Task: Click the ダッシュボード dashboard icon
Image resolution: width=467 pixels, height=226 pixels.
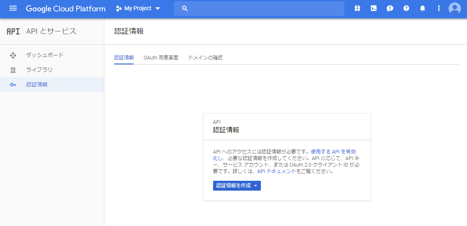Action: 13,55
